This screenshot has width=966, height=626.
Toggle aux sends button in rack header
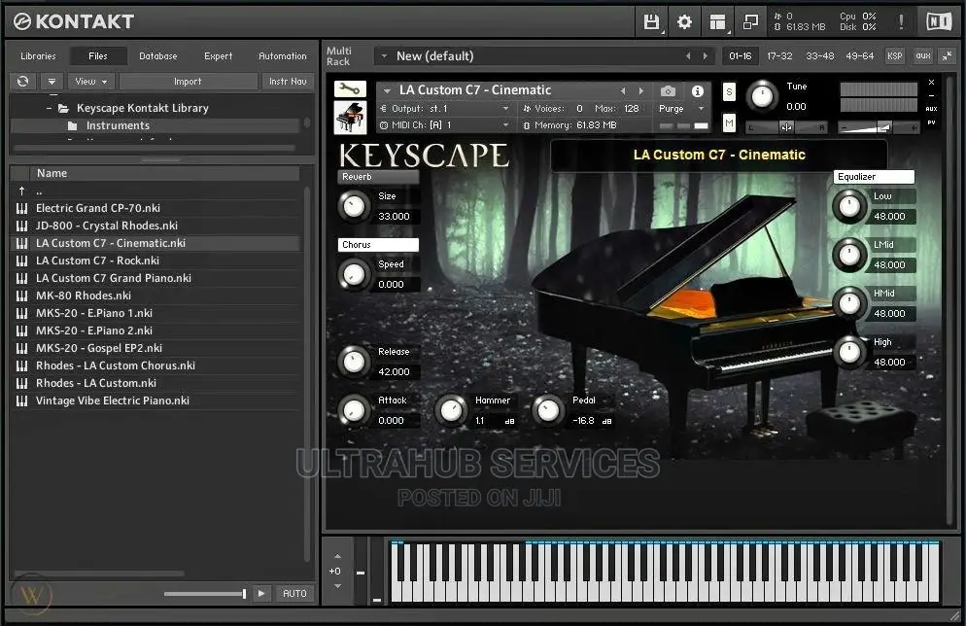(x=923, y=56)
